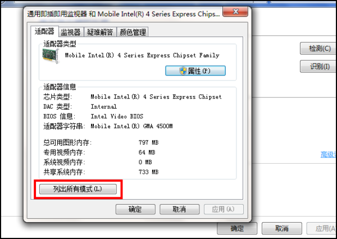The height and width of the screenshot is (239, 337).
Task: Click the 797 MB total graphics memory value
Action: [148, 142]
